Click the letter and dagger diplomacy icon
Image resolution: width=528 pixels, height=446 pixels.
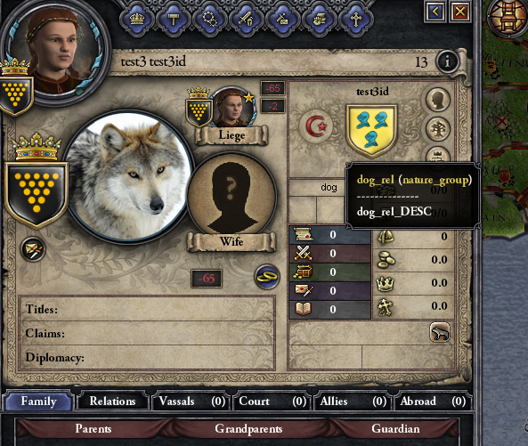[33, 249]
